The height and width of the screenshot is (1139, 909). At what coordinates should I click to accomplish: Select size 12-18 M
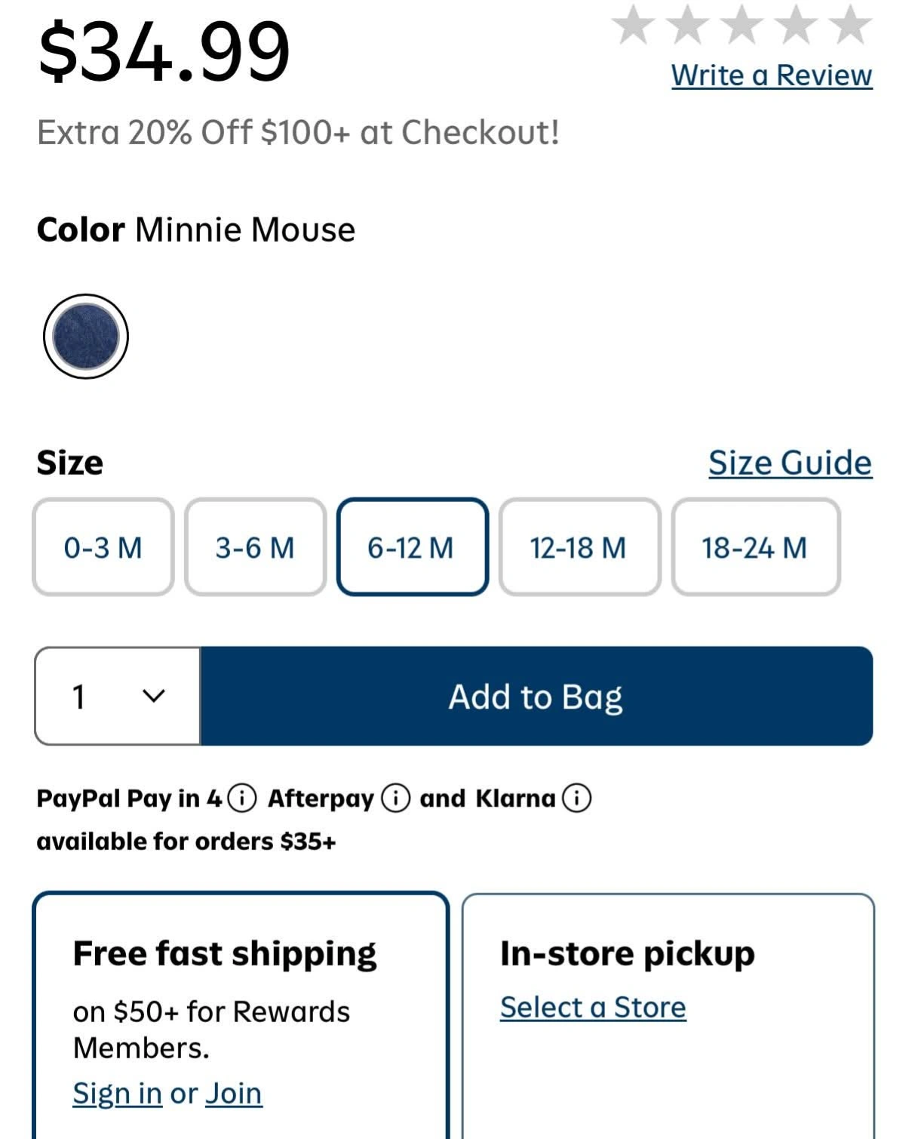579,547
